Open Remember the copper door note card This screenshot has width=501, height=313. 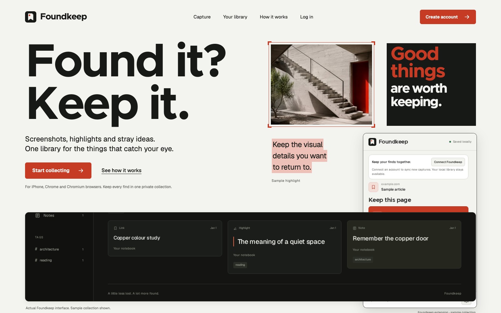(x=404, y=244)
